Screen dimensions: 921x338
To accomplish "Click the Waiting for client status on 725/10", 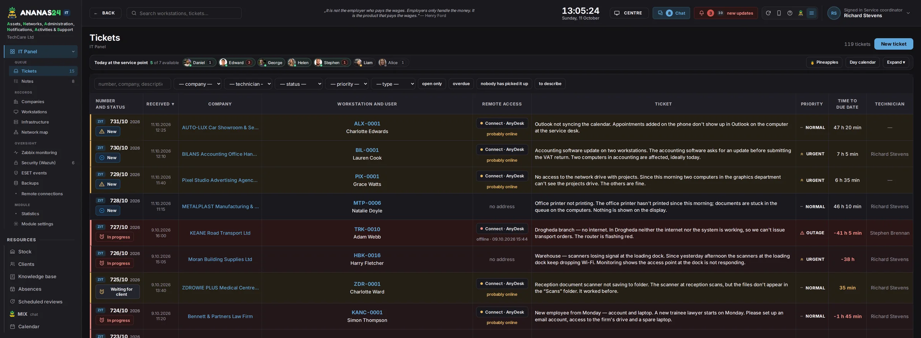I will pos(117,292).
